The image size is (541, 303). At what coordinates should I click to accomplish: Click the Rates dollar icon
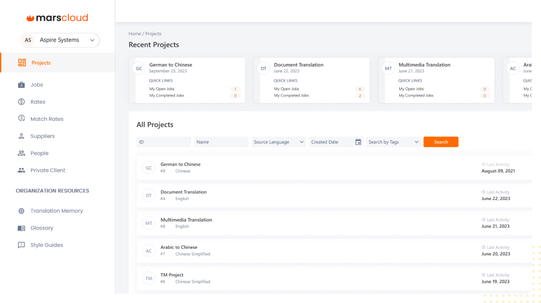[21, 102]
